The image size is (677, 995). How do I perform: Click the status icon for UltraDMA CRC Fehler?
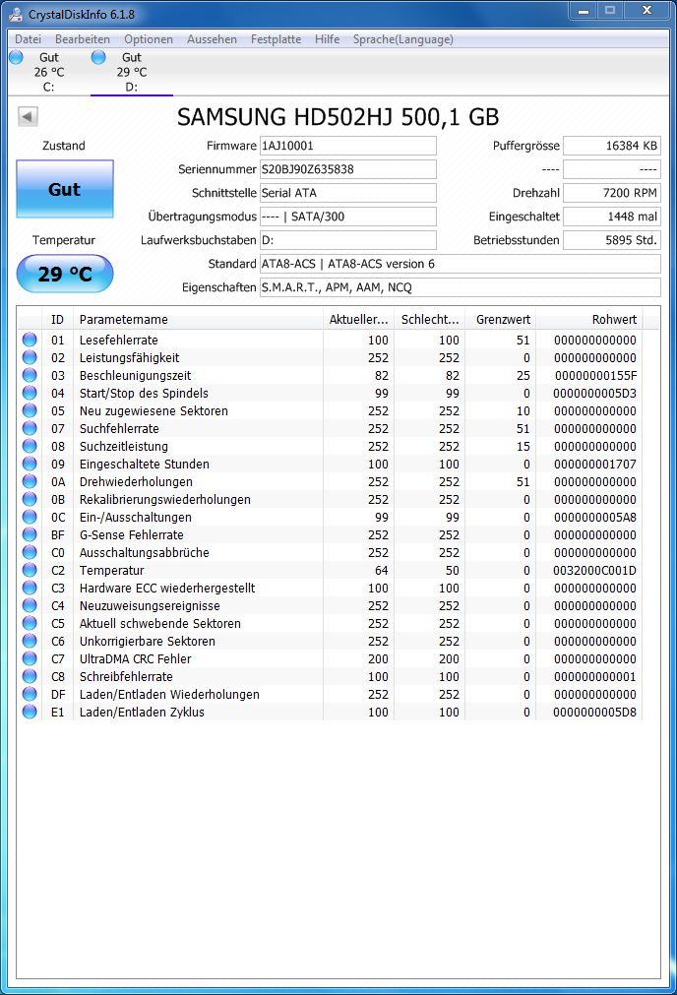click(30, 658)
